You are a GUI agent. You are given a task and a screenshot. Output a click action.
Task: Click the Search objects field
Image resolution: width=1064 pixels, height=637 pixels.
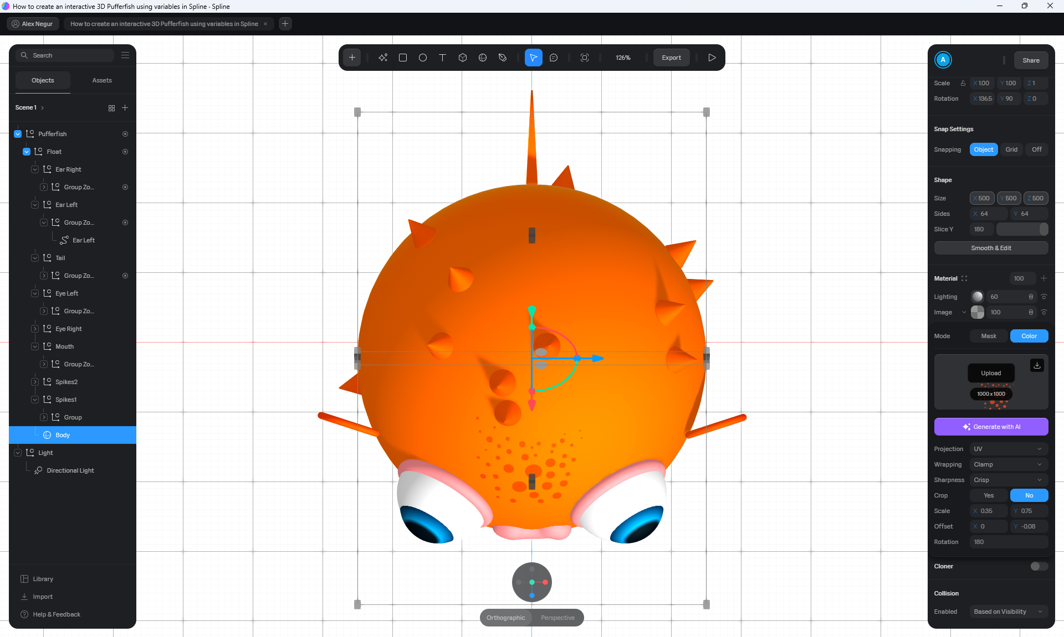click(69, 55)
